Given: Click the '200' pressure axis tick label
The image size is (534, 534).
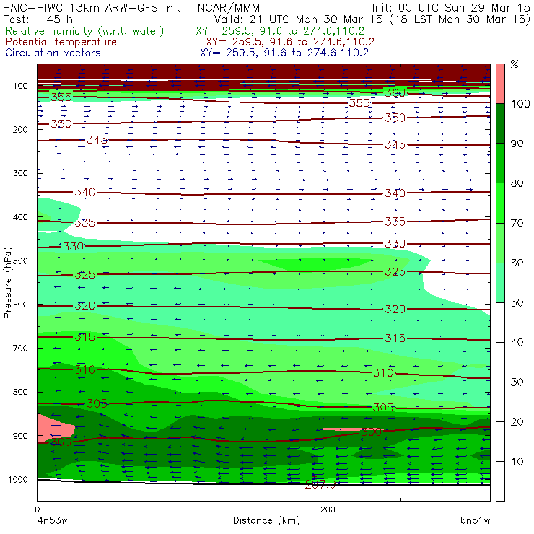Looking at the screenshot, I should [20, 129].
